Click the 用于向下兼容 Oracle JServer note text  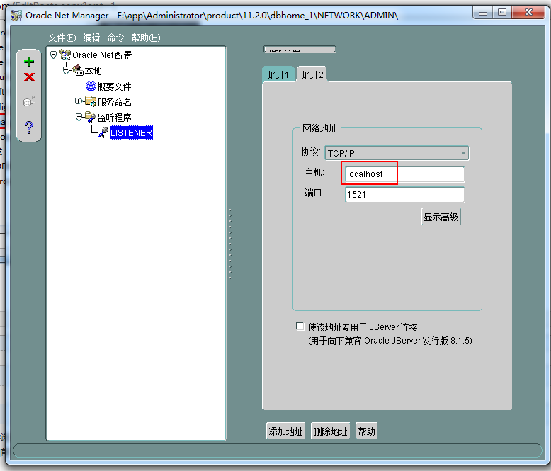390,341
